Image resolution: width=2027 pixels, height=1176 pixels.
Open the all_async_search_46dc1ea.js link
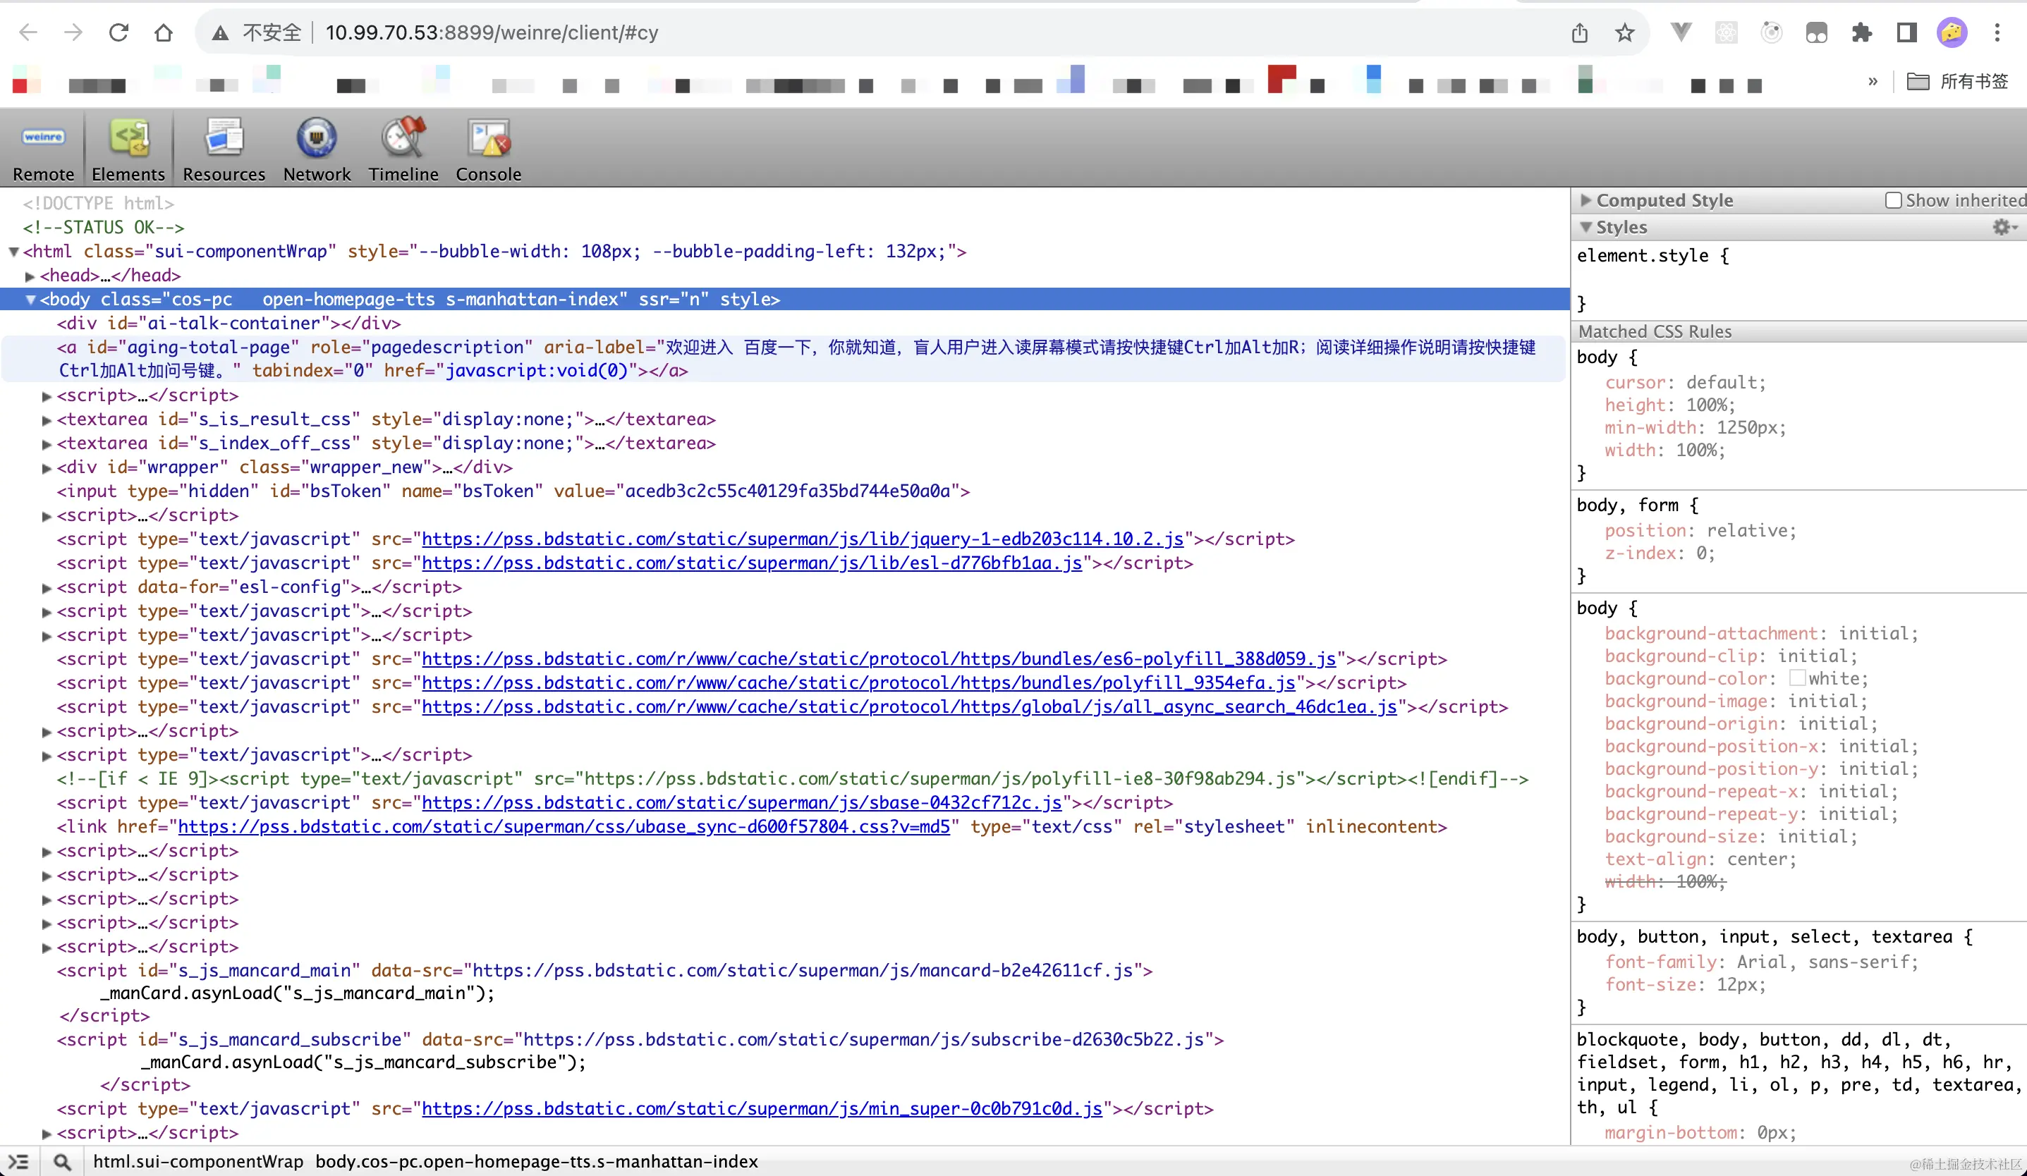coord(909,707)
